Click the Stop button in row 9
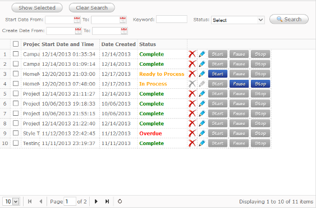 [260, 133]
